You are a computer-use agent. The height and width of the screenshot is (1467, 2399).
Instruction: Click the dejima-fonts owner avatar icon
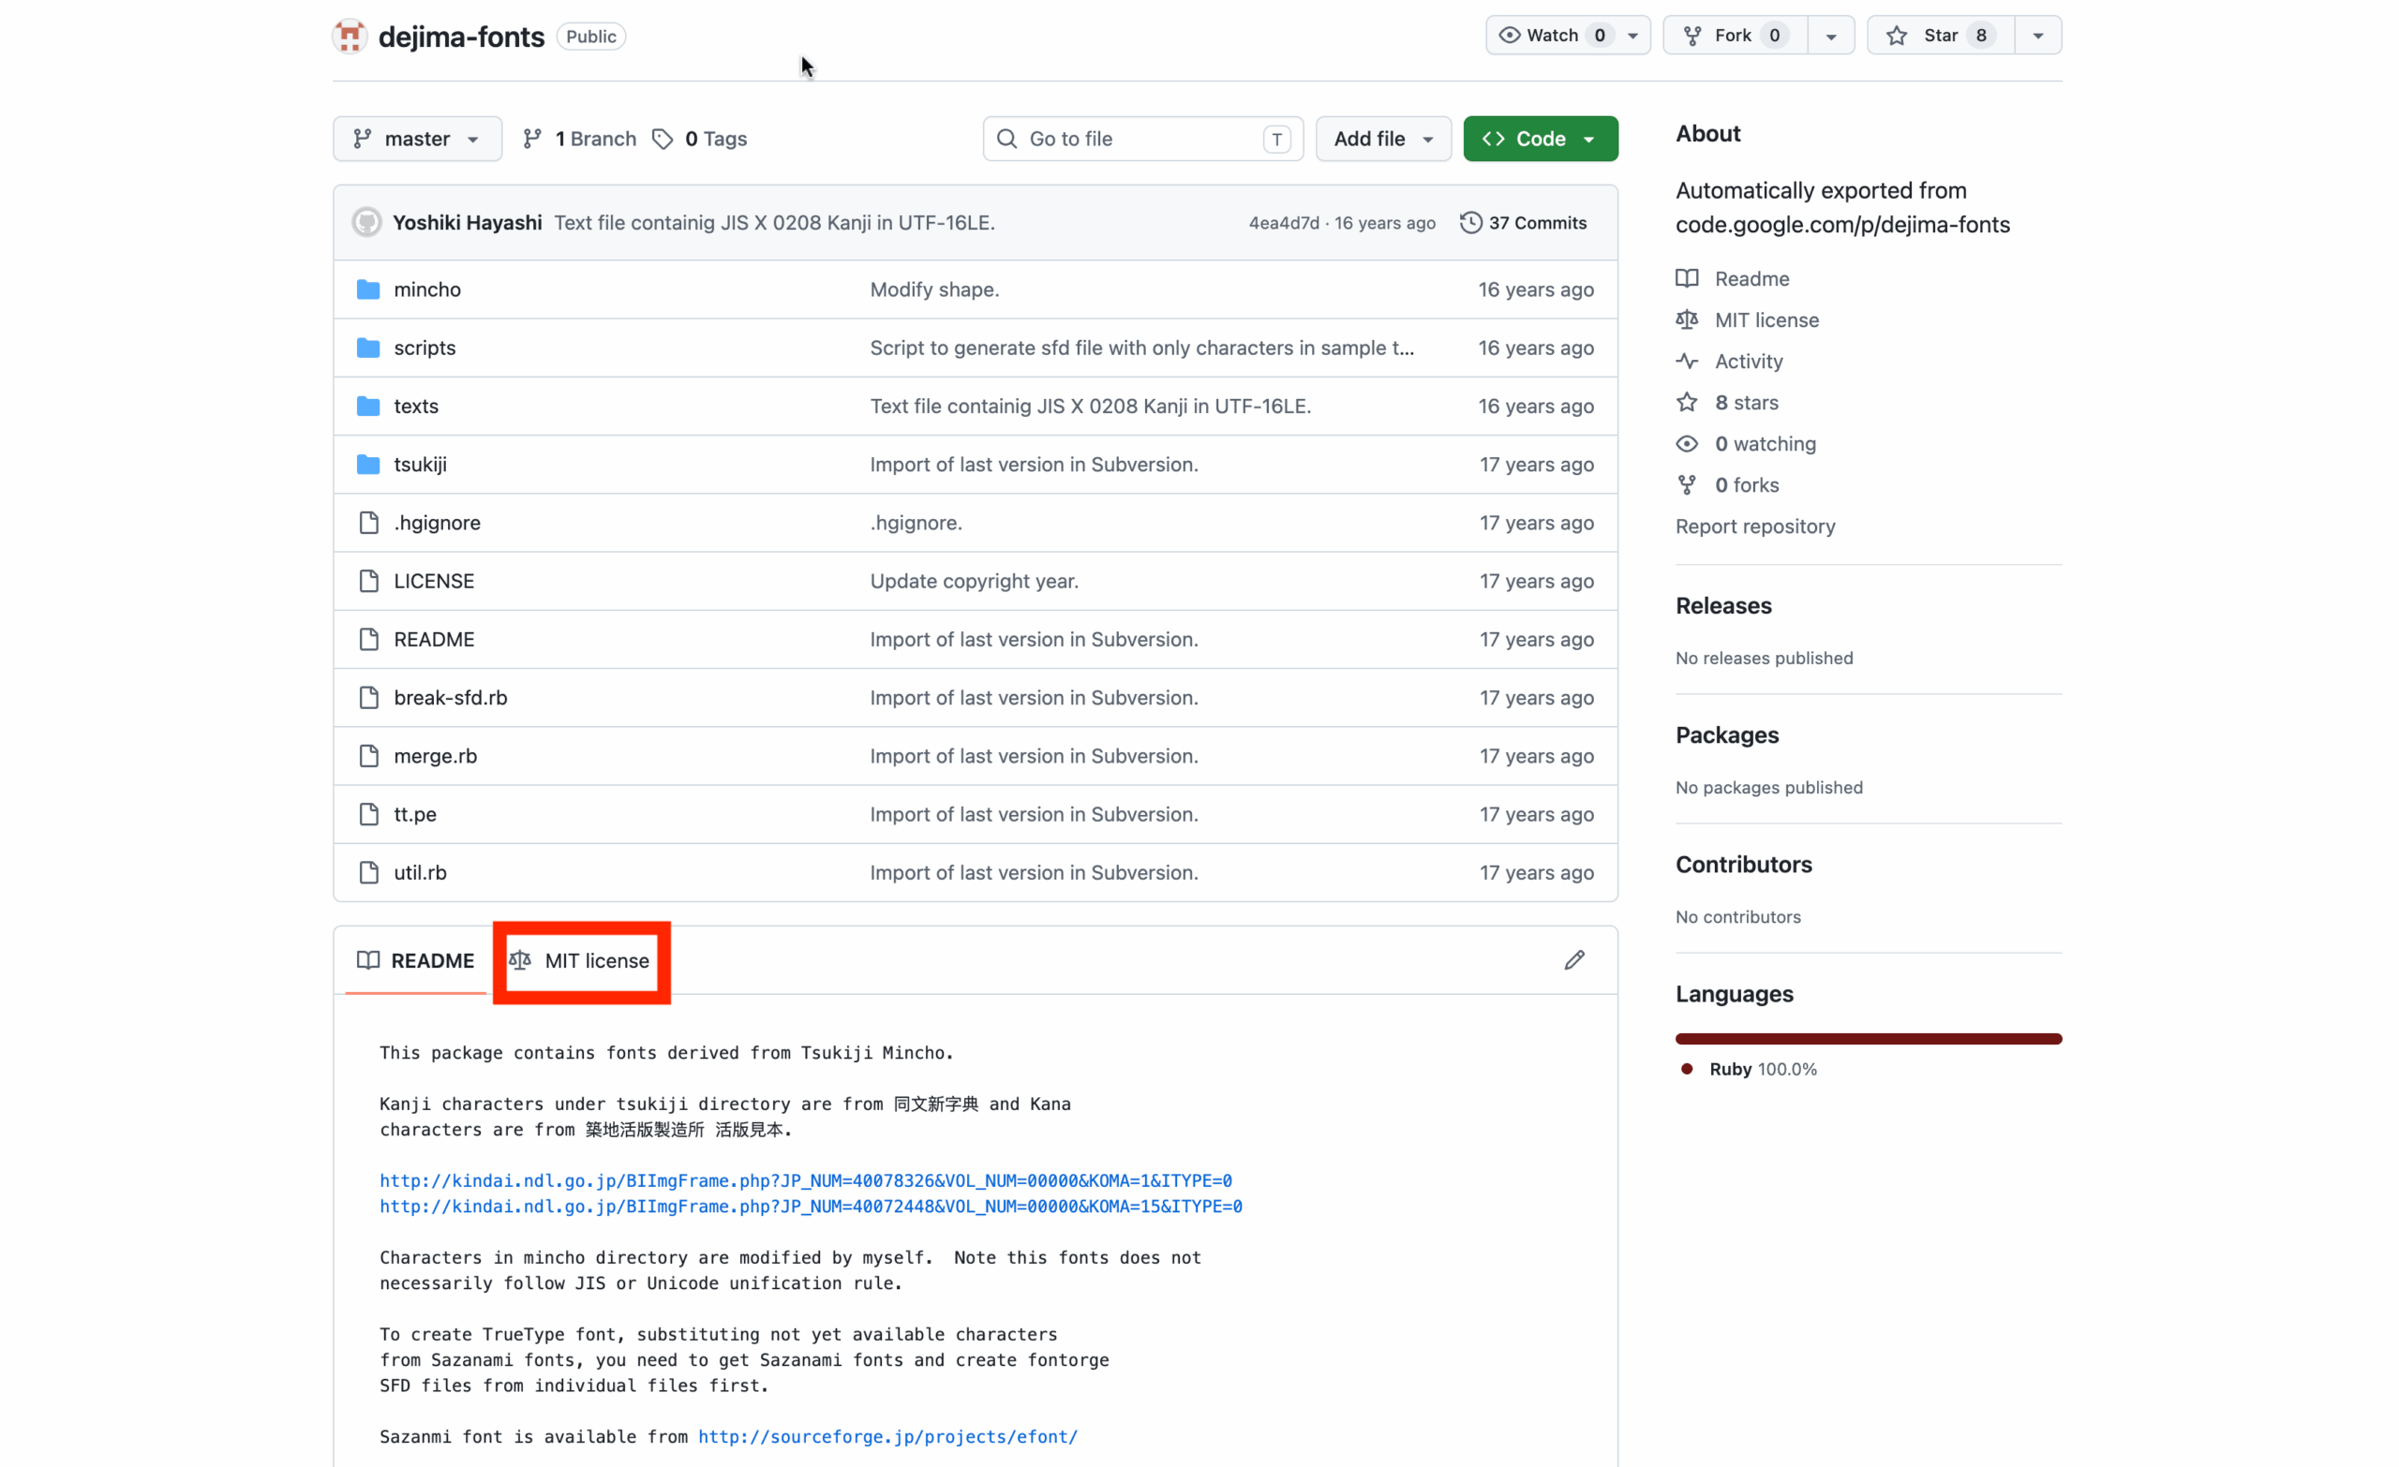[350, 36]
